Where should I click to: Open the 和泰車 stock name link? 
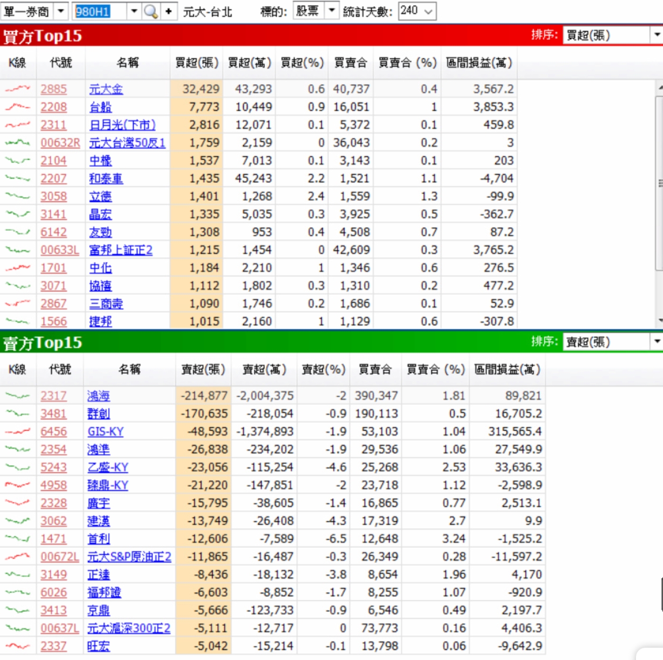tap(106, 179)
